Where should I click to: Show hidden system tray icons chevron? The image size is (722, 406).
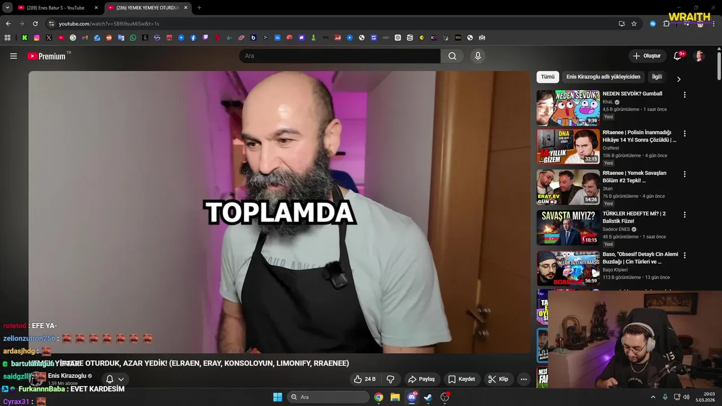653,397
